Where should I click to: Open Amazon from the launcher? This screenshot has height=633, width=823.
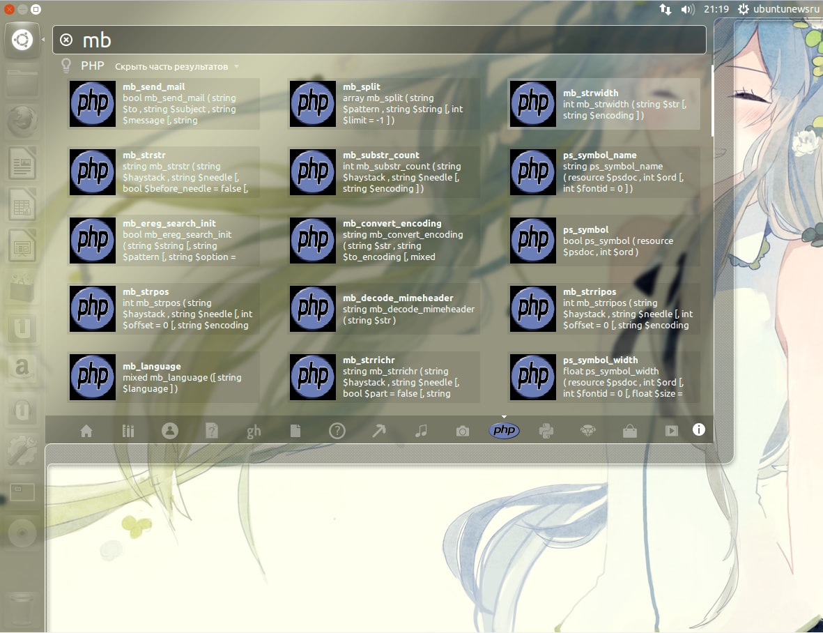click(x=22, y=369)
